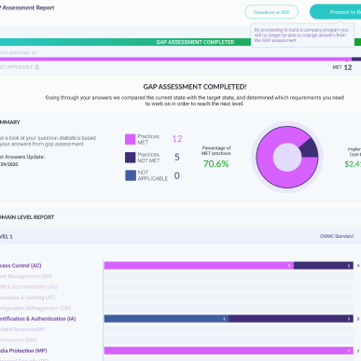Image resolution: width=361 pixels, height=361 pixels.
Task: Click the dark Access Control not-met bar segment
Action: [x=324, y=266]
